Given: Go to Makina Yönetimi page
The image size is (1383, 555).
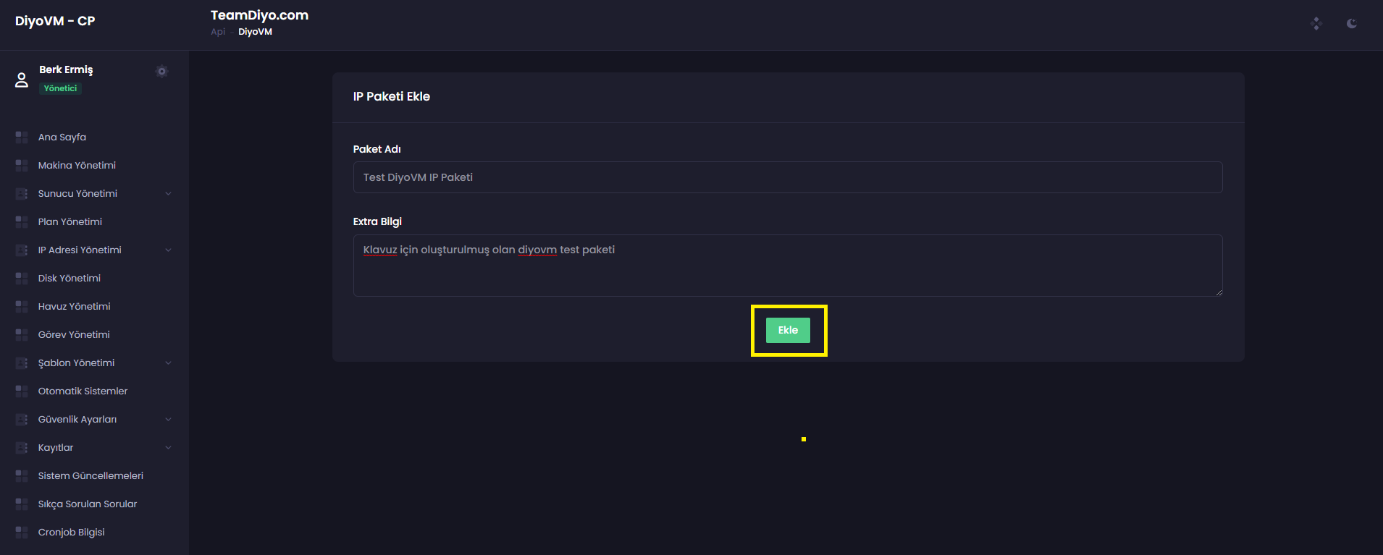Looking at the screenshot, I should [77, 165].
